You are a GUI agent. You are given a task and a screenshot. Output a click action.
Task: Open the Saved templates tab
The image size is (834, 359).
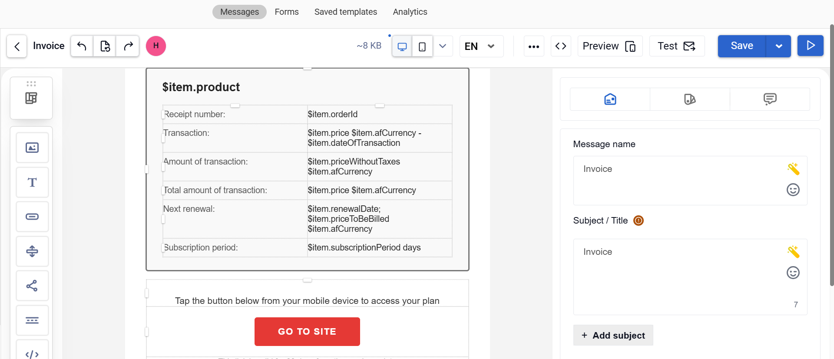pos(346,12)
